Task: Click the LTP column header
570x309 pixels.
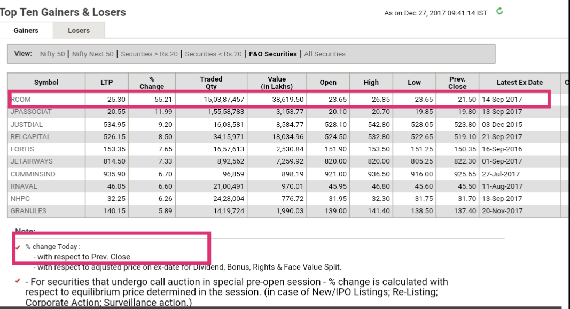Action: coord(107,83)
